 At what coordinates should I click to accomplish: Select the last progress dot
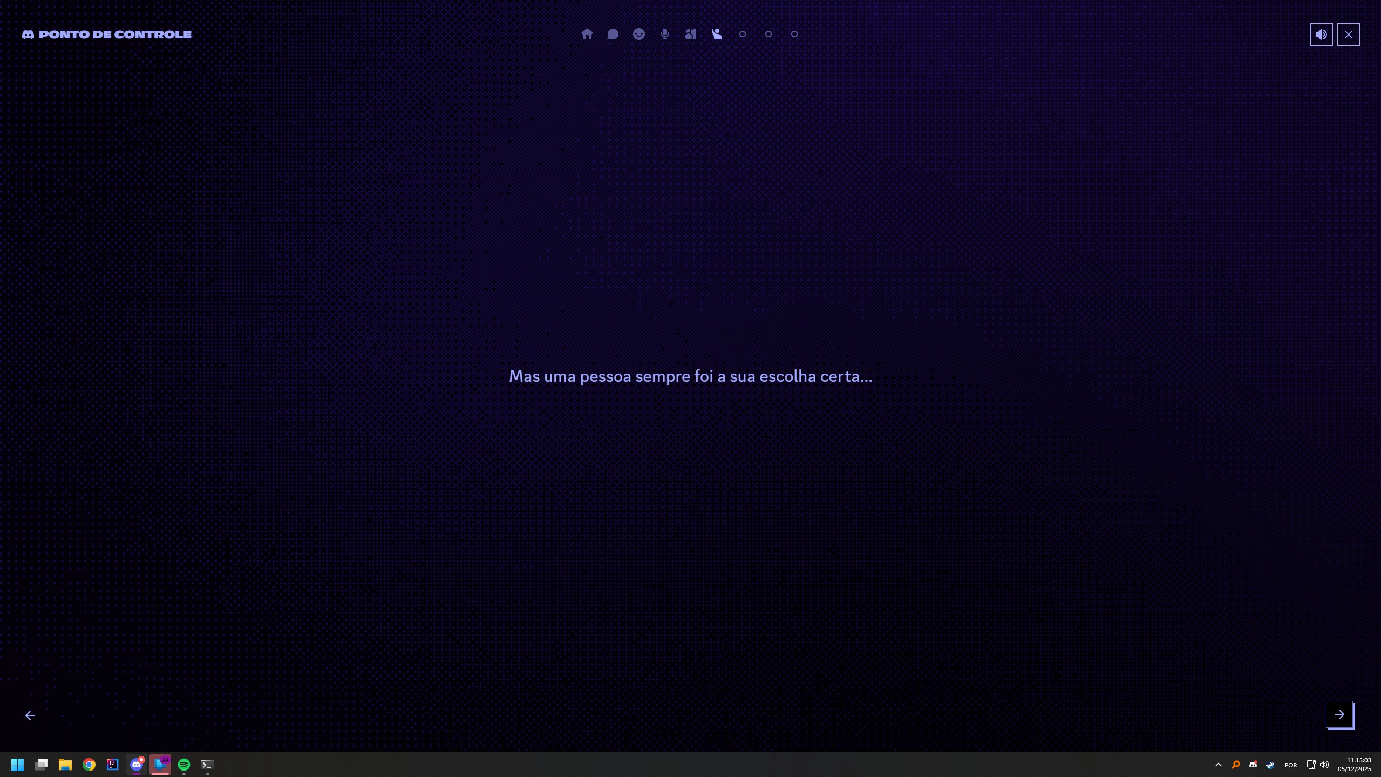pyautogui.click(x=794, y=33)
